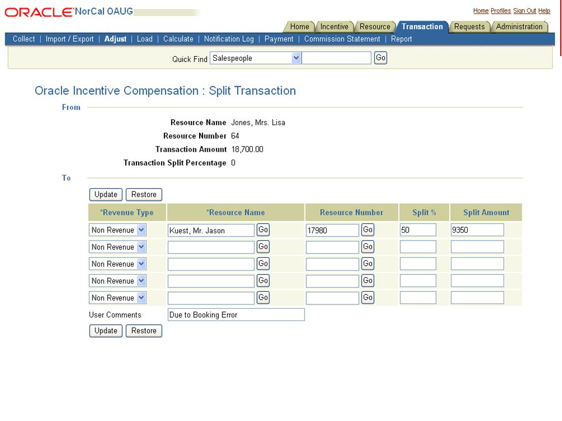The height and width of the screenshot is (421, 562).
Task: Click the upper Update button
Action: click(x=106, y=194)
